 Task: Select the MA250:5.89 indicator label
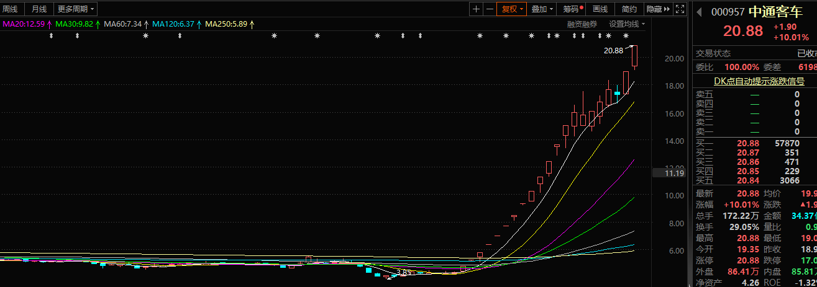[226, 24]
